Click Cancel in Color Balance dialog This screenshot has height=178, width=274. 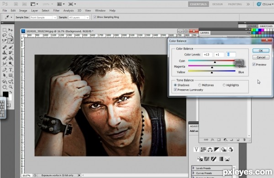point(261,57)
